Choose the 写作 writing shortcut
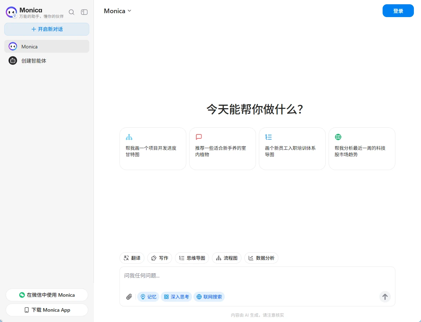The image size is (421, 322). point(160,258)
